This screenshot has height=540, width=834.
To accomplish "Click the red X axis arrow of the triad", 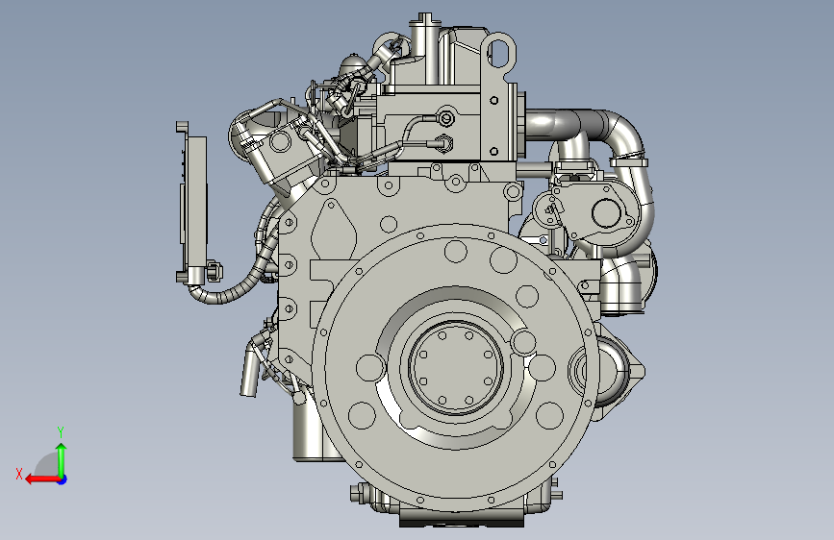I will coord(42,479).
